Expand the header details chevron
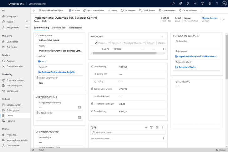 [x=222, y=19]
